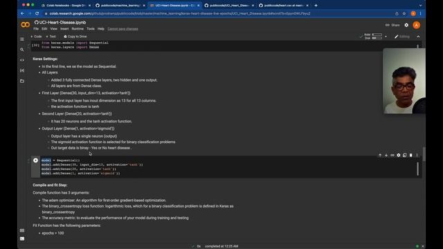This screenshot has width=443, height=249.
Task: Open the Editing mode dropdown
Action: (x=402, y=37)
